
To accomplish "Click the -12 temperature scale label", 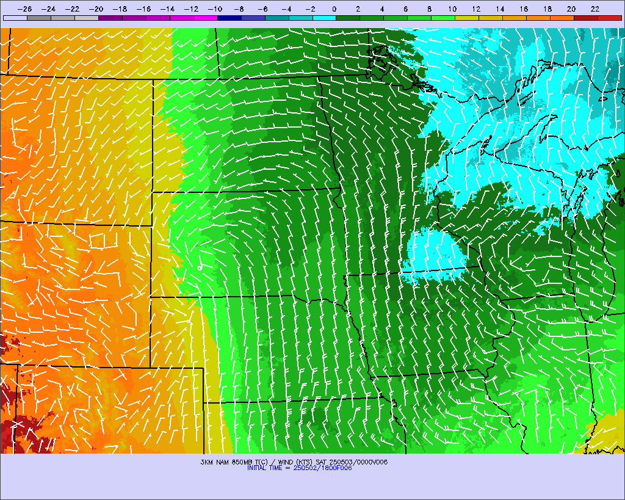I will 191,9.
